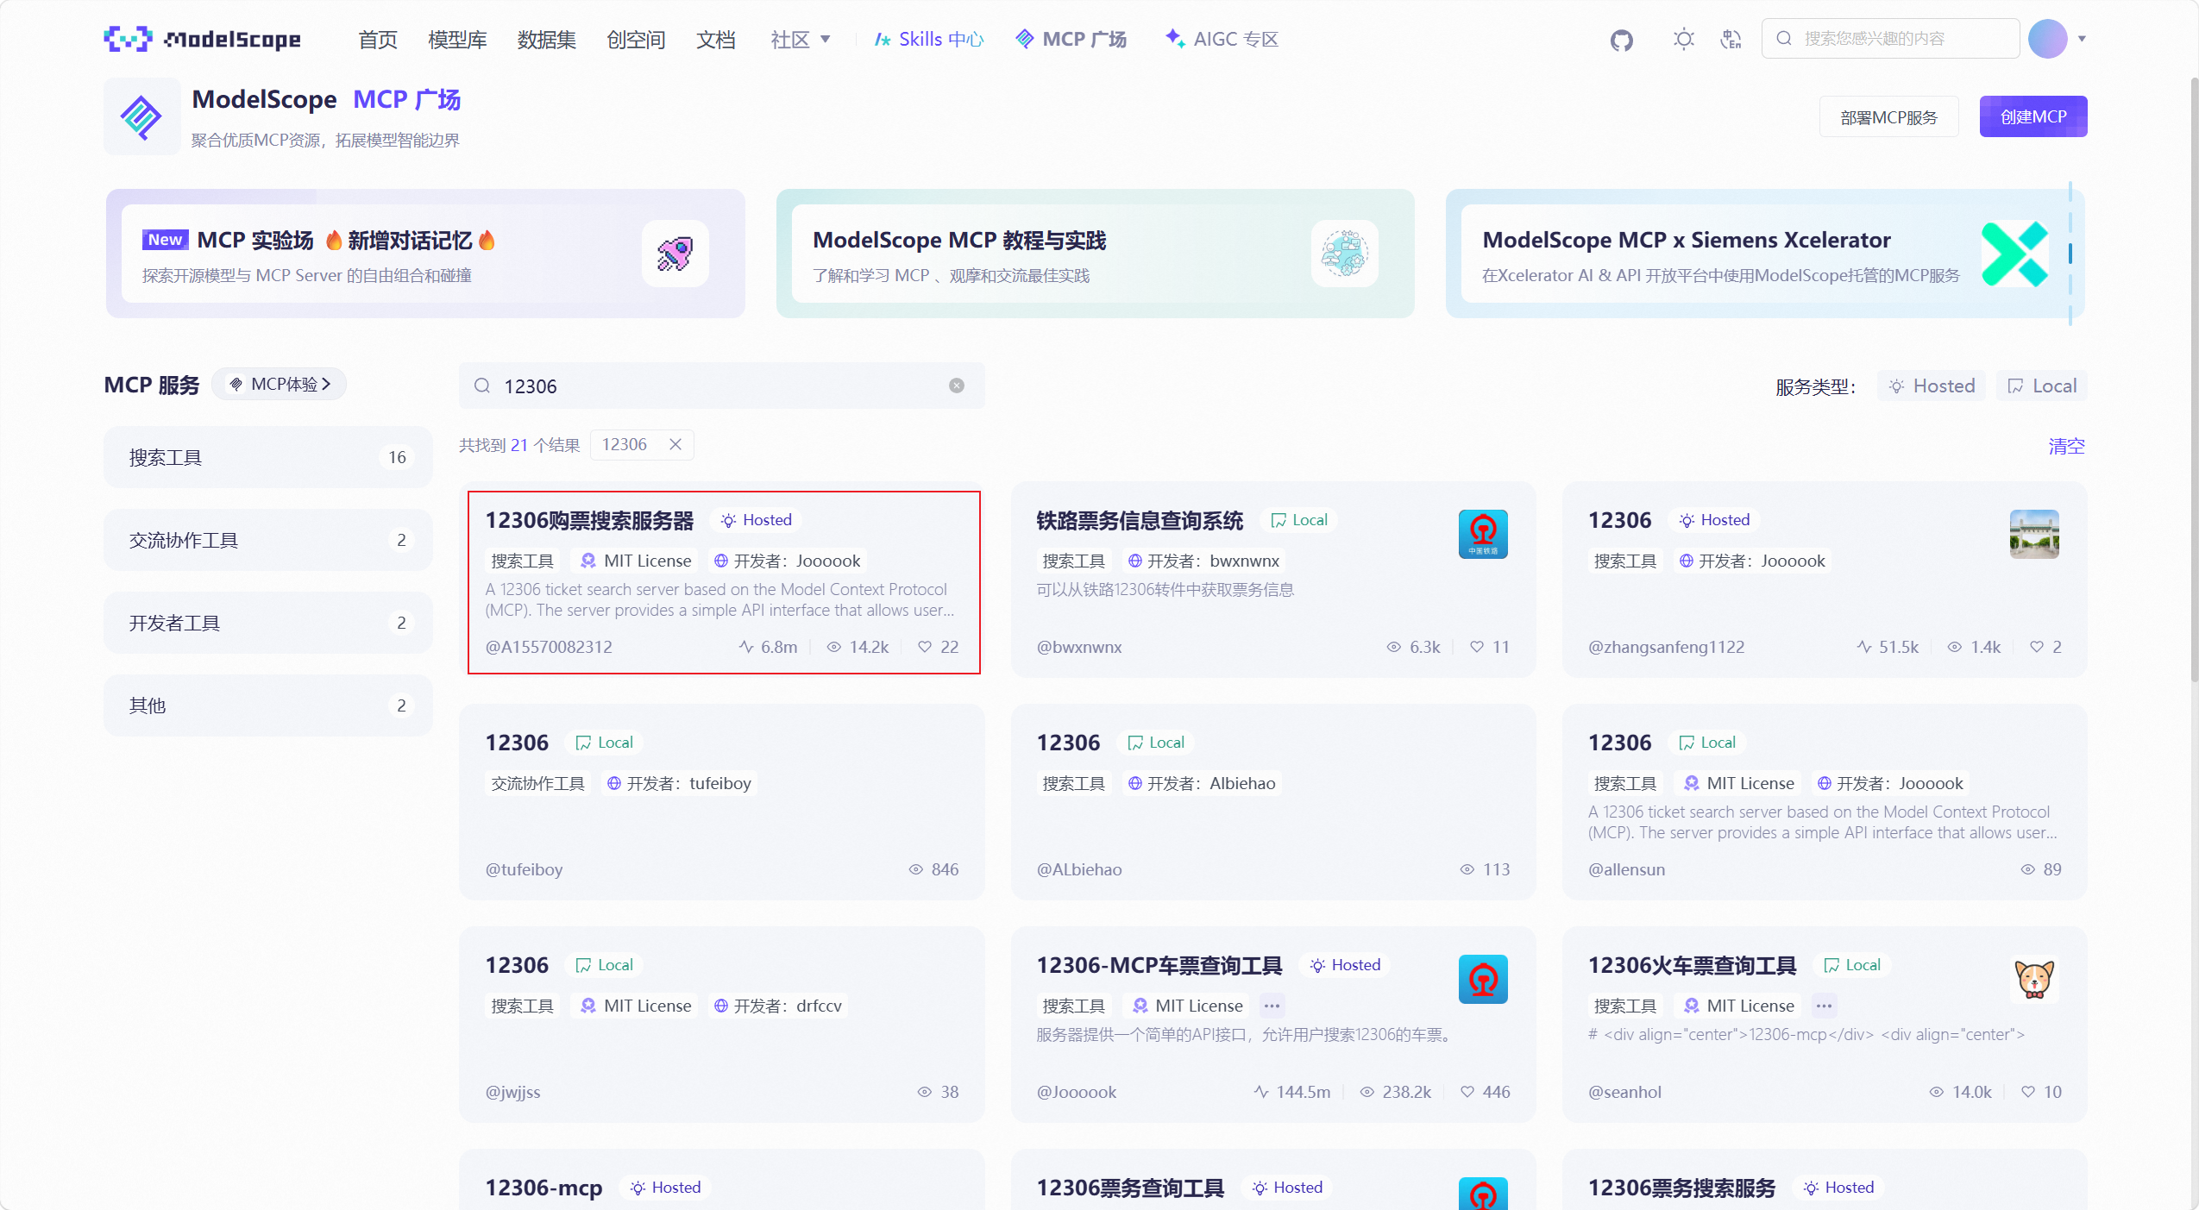2199x1210 pixels.
Task: Toggle the Hosted service type filter
Action: click(1932, 386)
